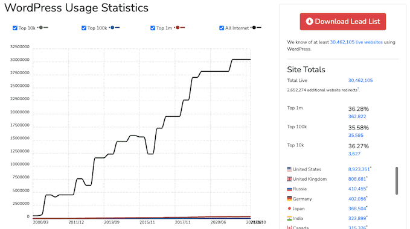Click the India flag icon
410x229 pixels.
tap(289, 218)
